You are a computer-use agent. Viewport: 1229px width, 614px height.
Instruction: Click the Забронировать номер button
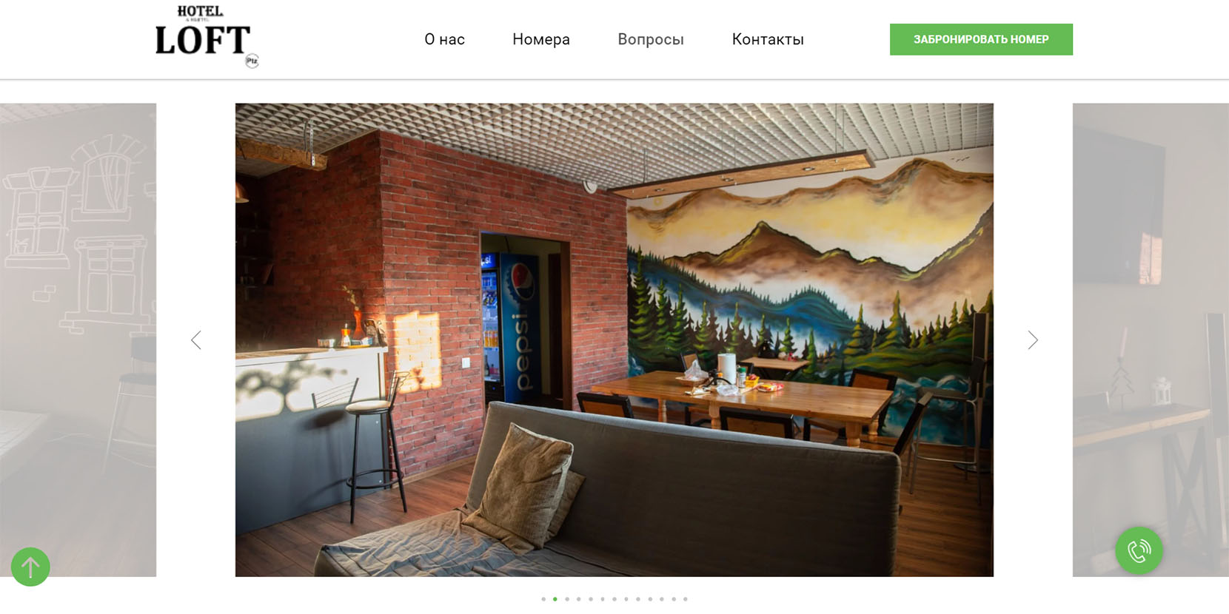981,39
